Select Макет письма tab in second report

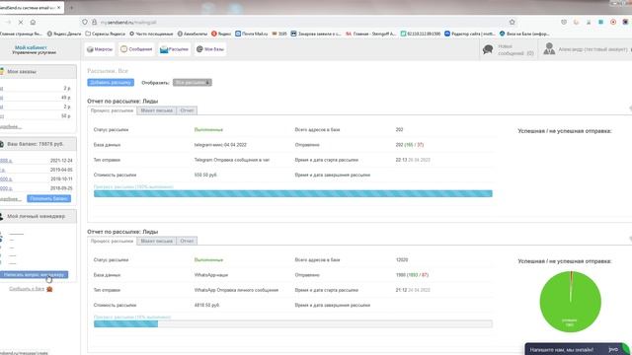pyautogui.click(x=157, y=241)
